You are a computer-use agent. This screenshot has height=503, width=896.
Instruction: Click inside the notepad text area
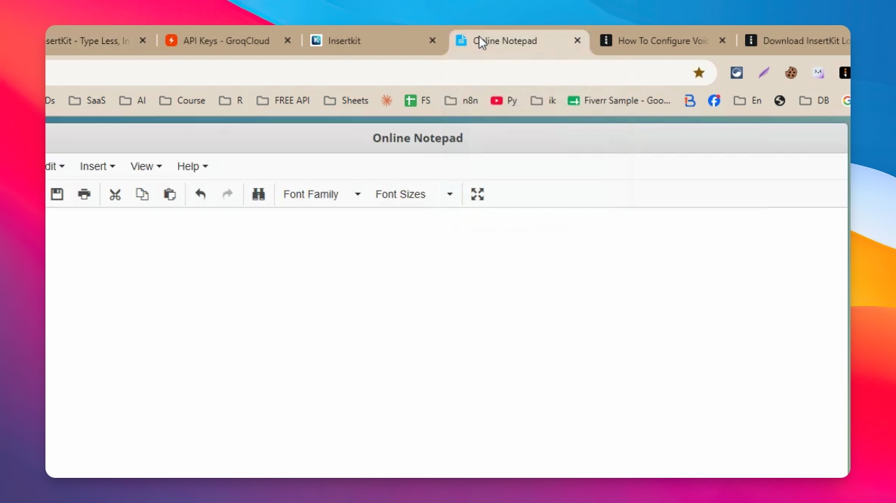[x=447, y=342]
